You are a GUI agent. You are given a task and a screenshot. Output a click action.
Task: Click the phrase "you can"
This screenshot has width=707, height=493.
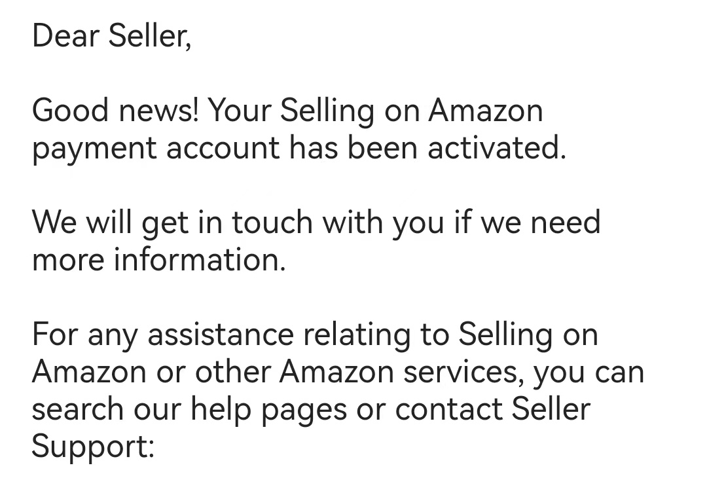pyautogui.click(x=589, y=372)
